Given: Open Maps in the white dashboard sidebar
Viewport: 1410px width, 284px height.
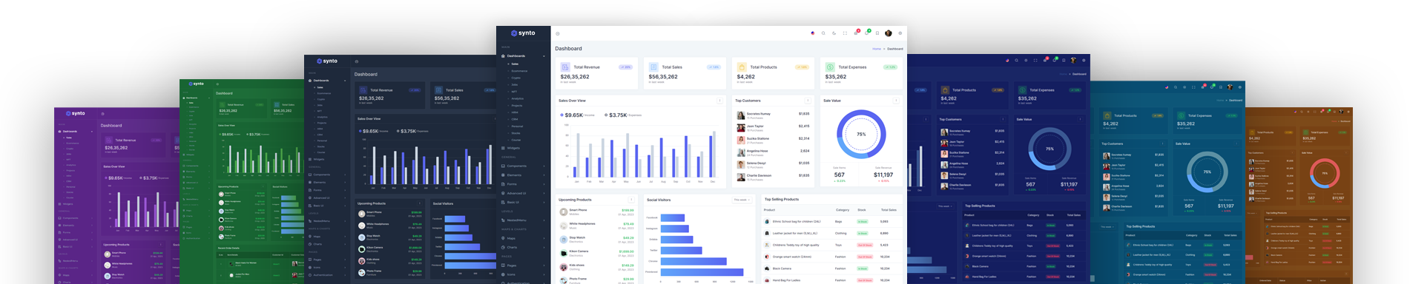Looking at the screenshot, I should pos(524,238).
